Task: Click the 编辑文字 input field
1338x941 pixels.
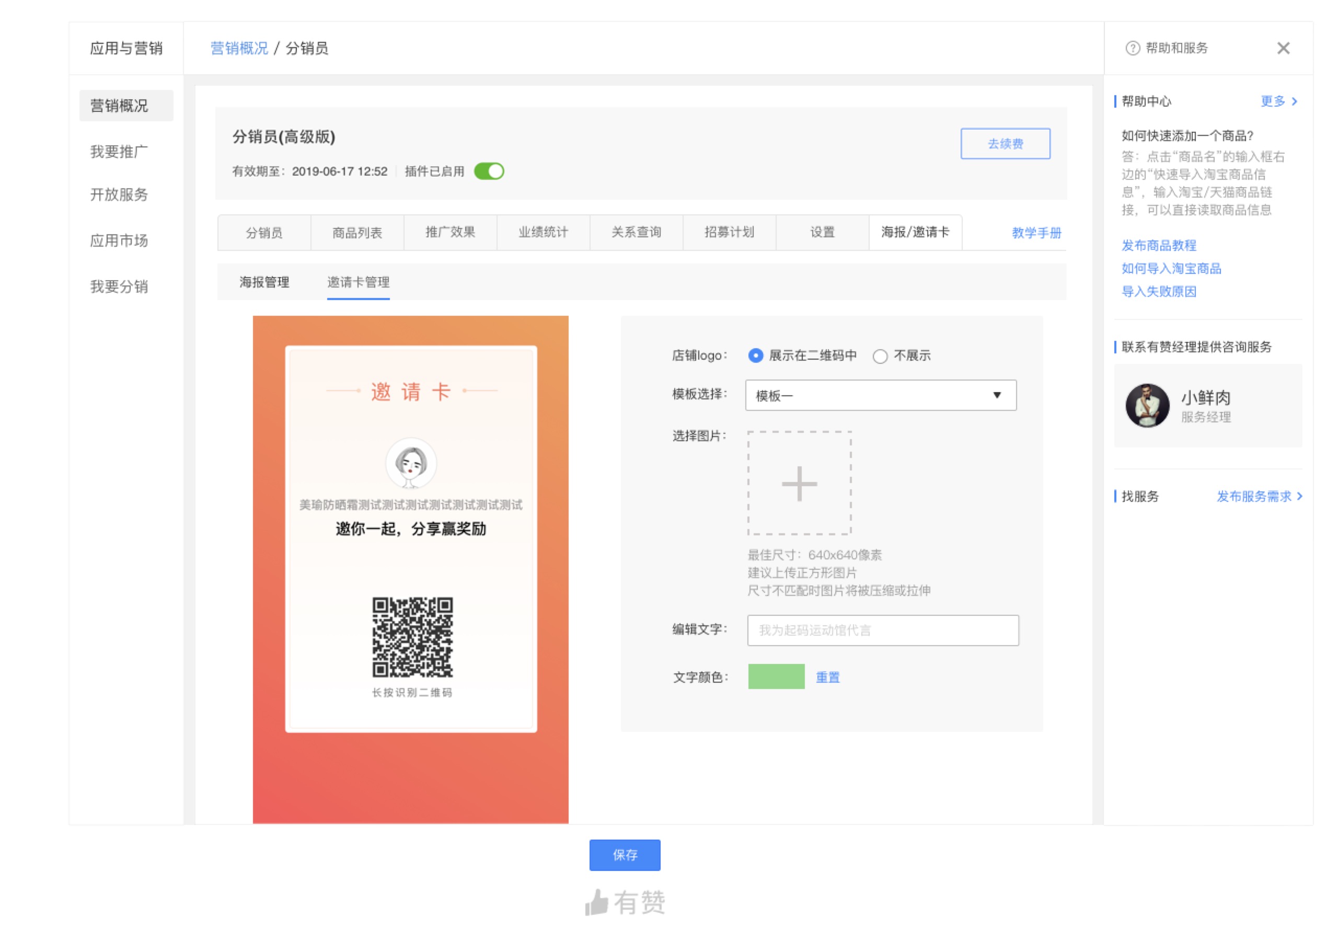Action: pos(883,630)
